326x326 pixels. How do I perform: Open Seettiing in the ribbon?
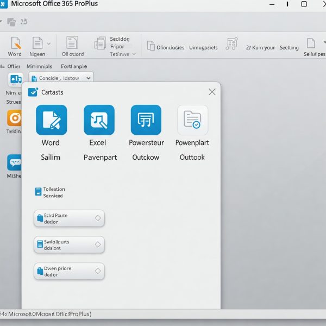tap(289, 48)
